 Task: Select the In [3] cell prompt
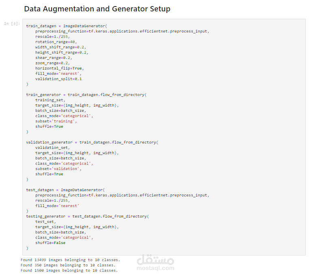(x=12, y=24)
